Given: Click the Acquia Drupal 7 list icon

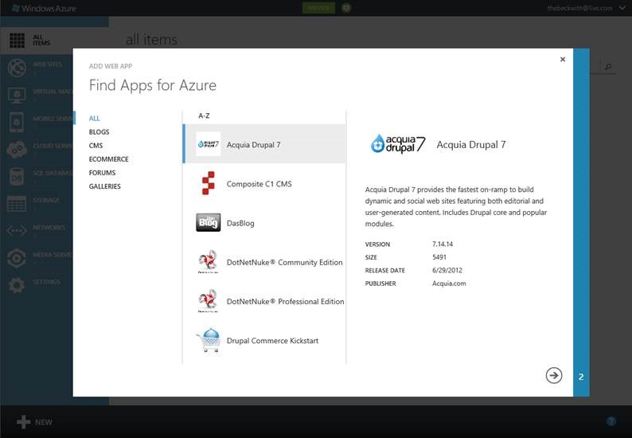Looking at the screenshot, I should click(208, 144).
